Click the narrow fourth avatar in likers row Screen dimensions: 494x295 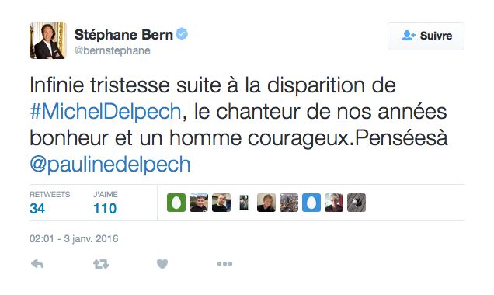pyautogui.click(x=244, y=203)
